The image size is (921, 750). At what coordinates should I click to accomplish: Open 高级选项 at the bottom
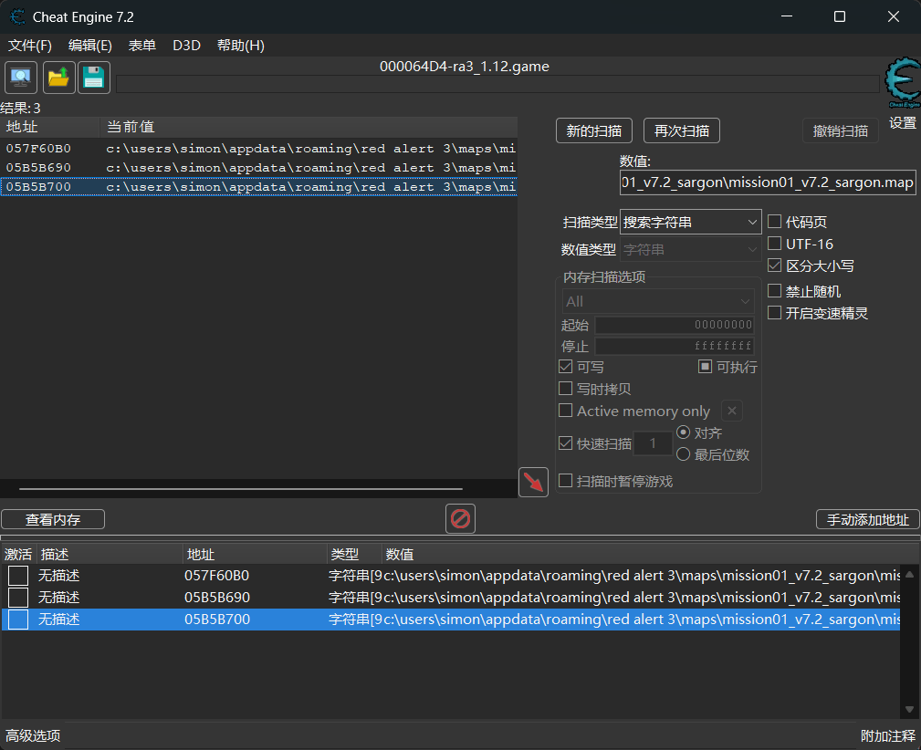pos(33,735)
